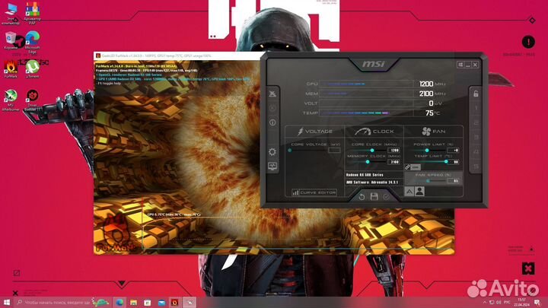Select Afterburner profile slot 2

(x=476, y=122)
